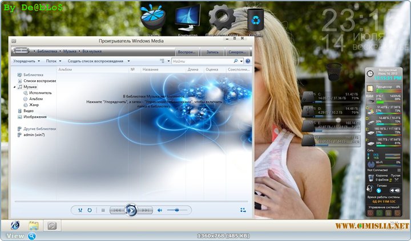The height and width of the screenshot is (241, 411).
Task: Select Изображения in the navigation pane
Action: coord(35,117)
